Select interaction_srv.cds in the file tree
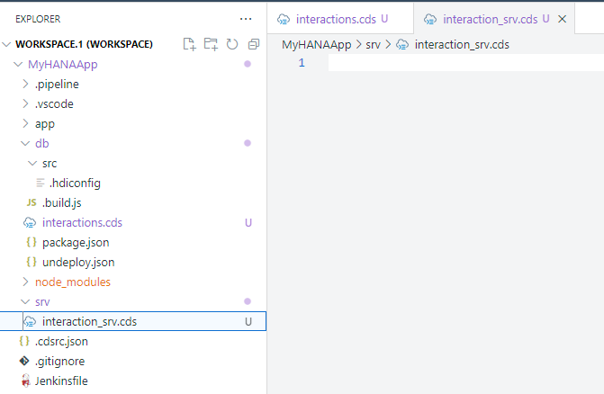 tap(133, 321)
